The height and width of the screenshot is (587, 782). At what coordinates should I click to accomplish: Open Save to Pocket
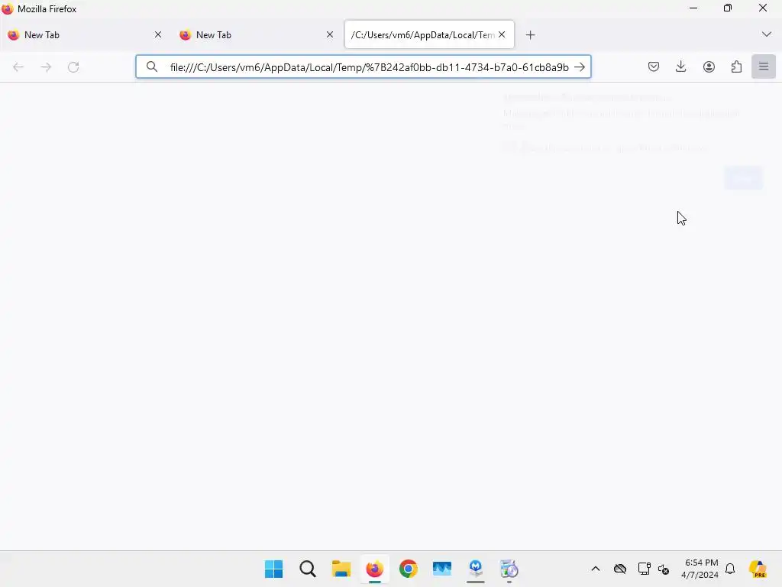[x=654, y=67]
